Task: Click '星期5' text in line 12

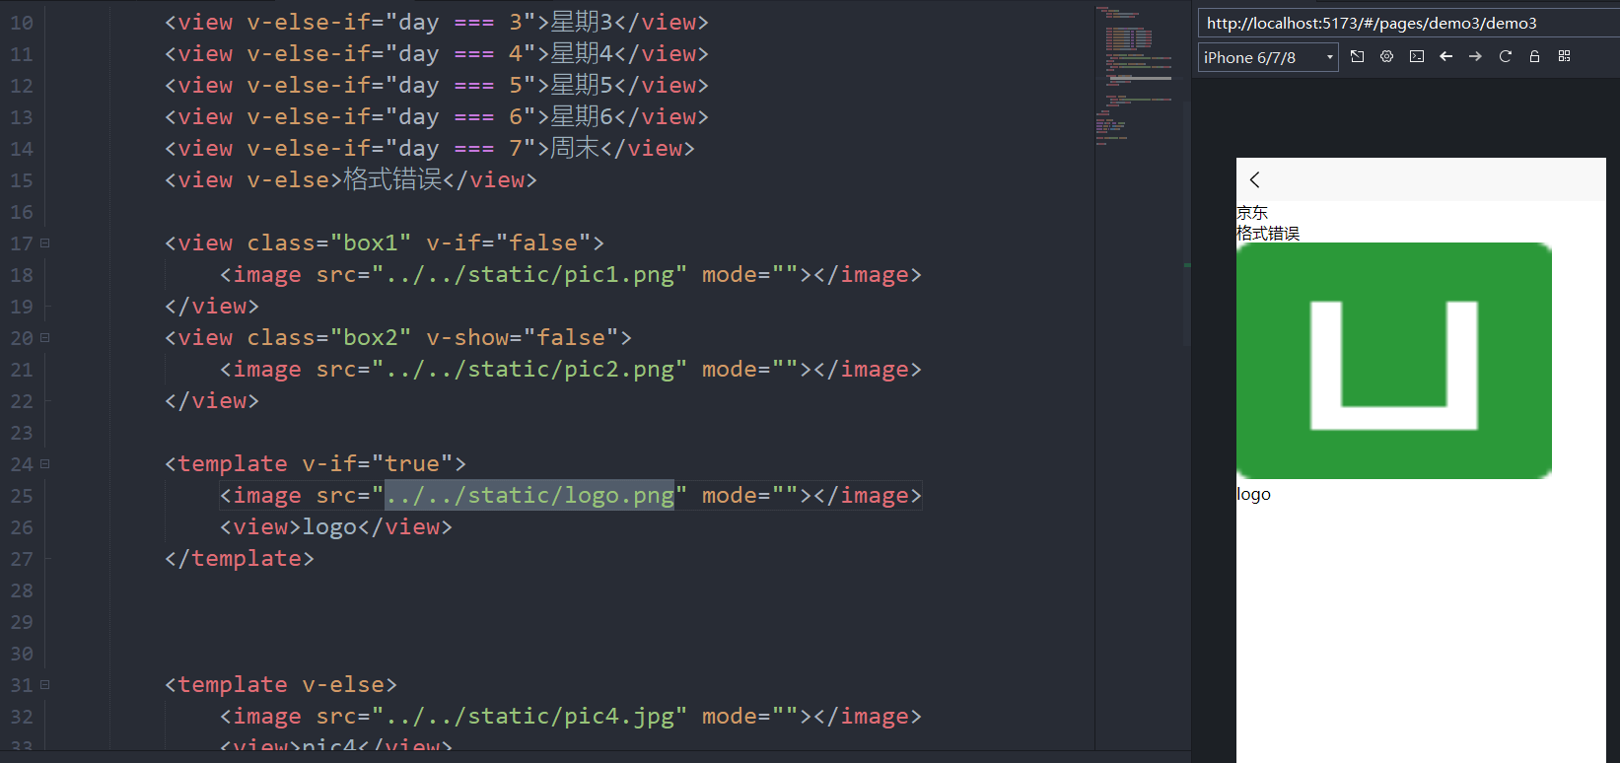Action: point(582,85)
